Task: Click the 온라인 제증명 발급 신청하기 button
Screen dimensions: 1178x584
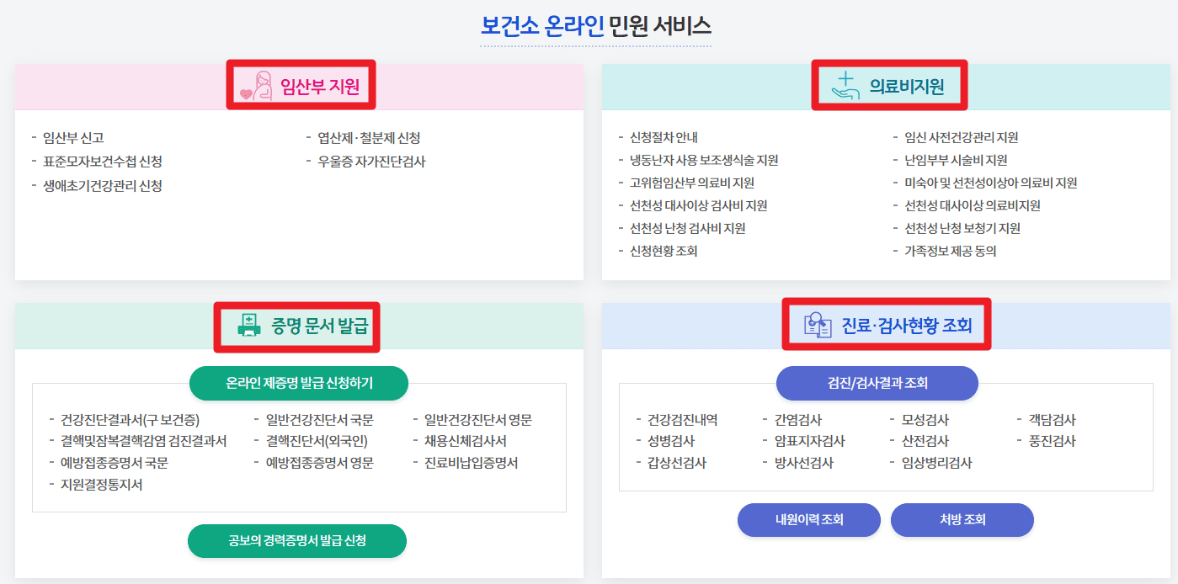Action: click(296, 383)
